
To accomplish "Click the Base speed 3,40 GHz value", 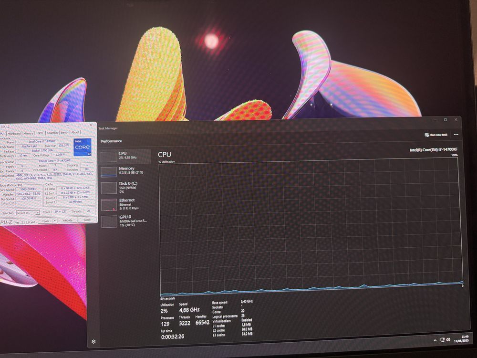I will (x=247, y=301).
